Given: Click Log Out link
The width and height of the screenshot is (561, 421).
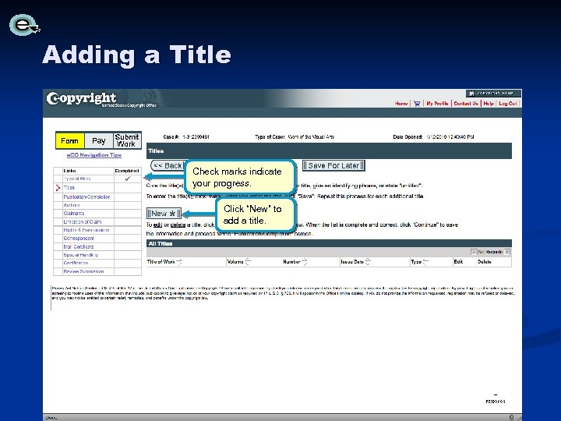Looking at the screenshot, I should tap(508, 104).
